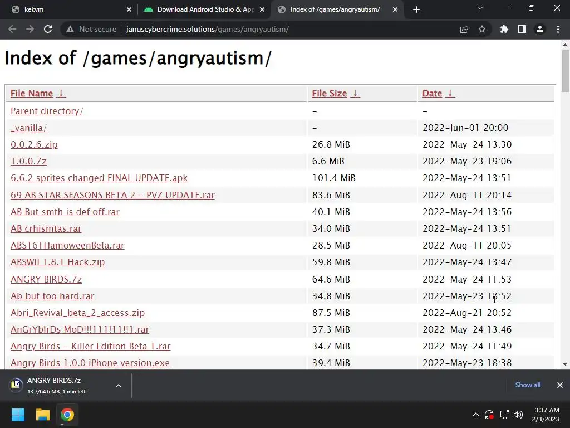
Task: Open a new browser tab
Action: click(416, 9)
